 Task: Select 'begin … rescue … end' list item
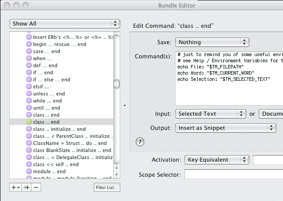(x=61, y=44)
